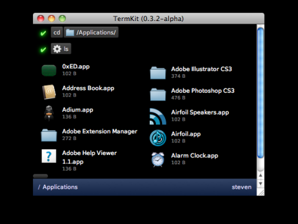
Task: Click the Applications breadcrumb in status bar
Action: point(60,187)
